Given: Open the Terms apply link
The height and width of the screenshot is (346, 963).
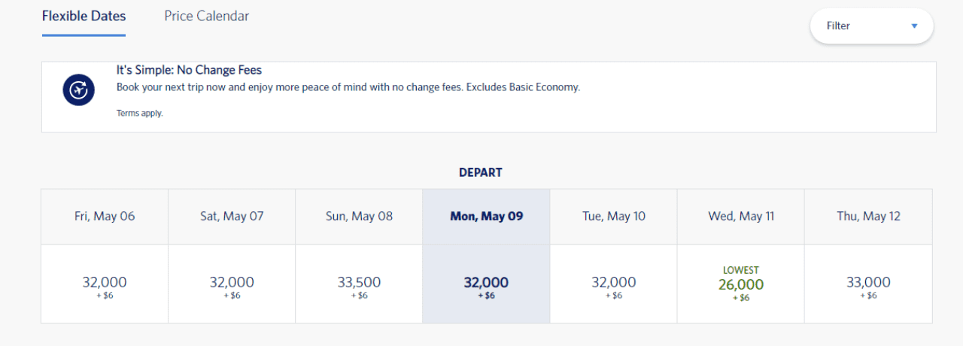Looking at the screenshot, I should [x=139, y=114].
